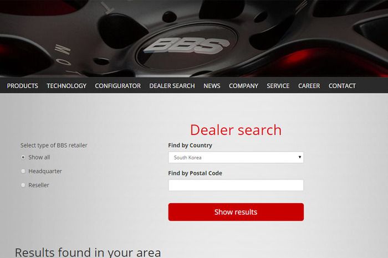The image size is (388, 258).
Task: Go to the Service page
Action: click(x=278, y=86)
